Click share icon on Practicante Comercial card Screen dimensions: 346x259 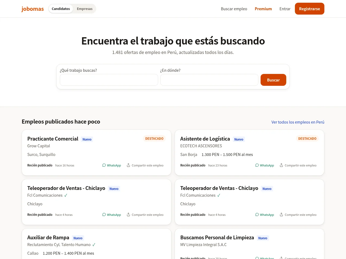(x=128, y=165)
